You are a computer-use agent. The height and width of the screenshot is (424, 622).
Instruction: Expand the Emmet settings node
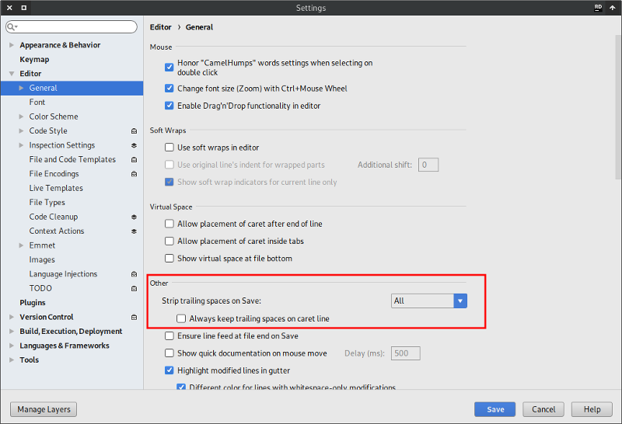pyautogui.click(x=21, y=245)
